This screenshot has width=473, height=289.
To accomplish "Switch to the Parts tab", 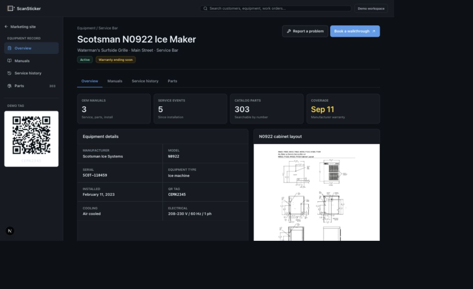I will (x=172, y=81).
